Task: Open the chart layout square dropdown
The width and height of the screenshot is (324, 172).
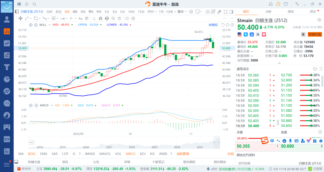Action: pos(199,12)
